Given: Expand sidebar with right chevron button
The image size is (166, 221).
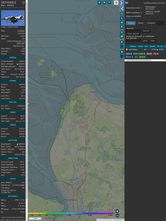Looking at the screenshot, I should (122, 3).
